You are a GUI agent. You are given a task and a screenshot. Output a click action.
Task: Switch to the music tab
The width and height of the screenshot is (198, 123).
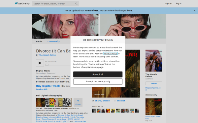coord(39,41)
